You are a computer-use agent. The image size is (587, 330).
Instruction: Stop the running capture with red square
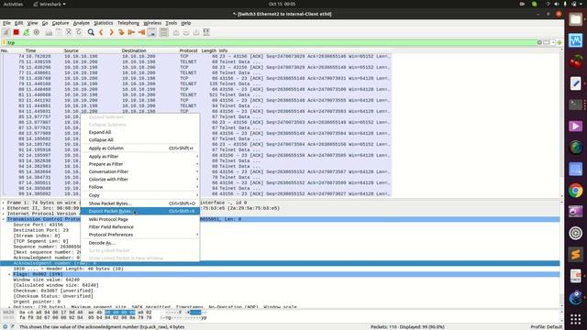17,33
